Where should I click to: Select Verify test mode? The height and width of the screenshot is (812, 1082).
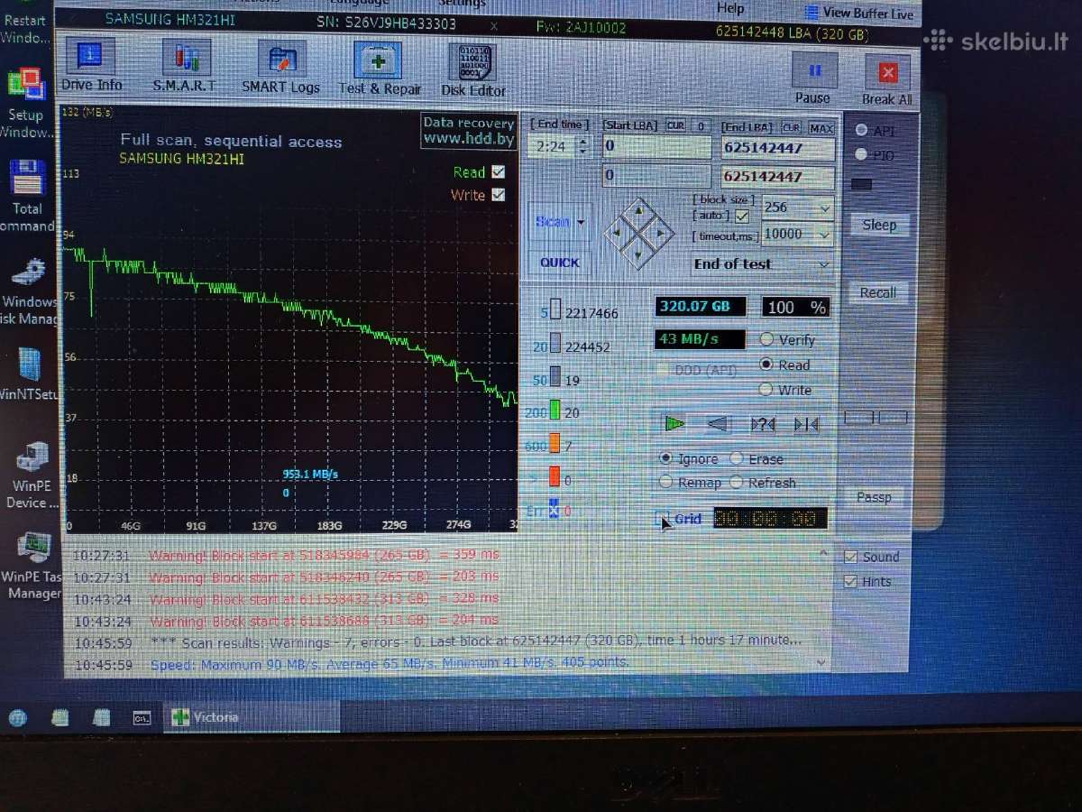(x=766, y=339)
